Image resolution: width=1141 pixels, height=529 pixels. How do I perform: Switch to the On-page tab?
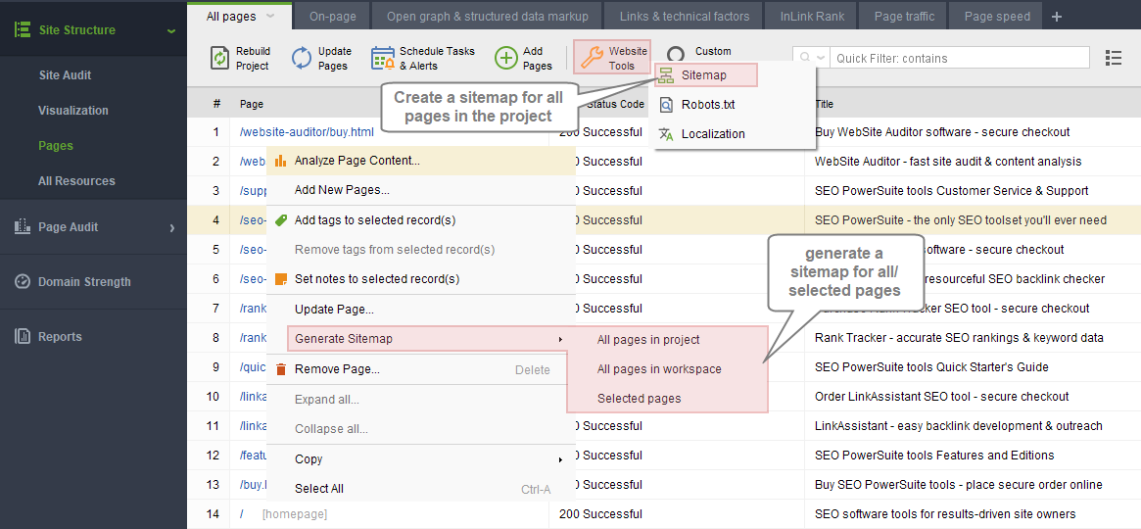[332, 16]
